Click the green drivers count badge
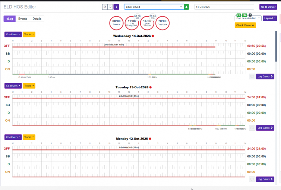The image size is (281, 190). 239,15
